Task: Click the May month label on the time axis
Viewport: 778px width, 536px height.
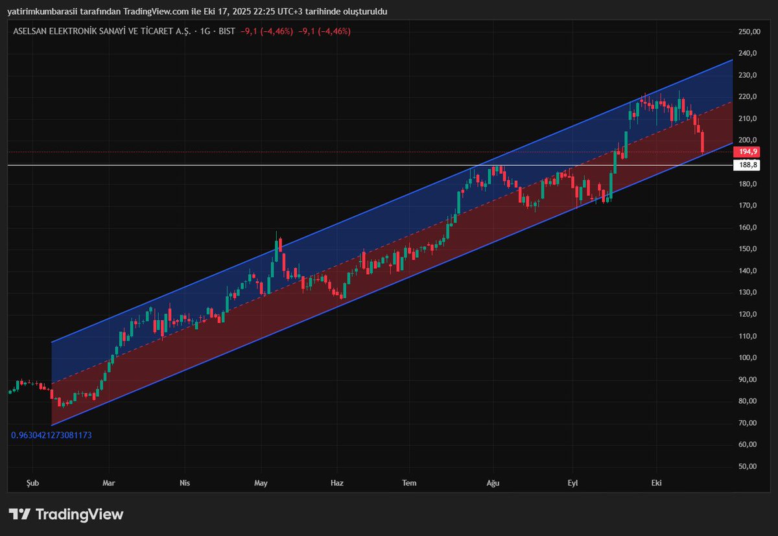Action: [x=261, y=483]
